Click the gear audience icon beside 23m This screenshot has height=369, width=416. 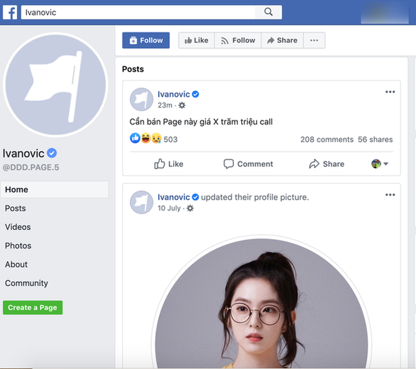click(182, 105)
